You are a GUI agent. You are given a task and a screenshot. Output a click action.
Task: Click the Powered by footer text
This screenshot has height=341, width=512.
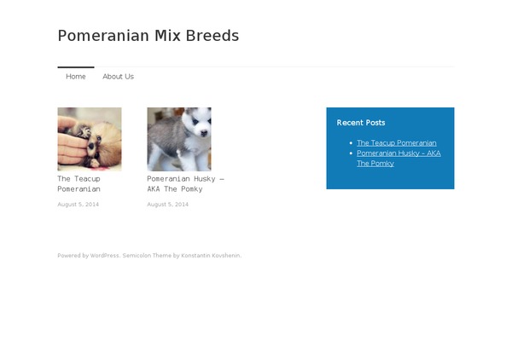click(x=73, y=256)
